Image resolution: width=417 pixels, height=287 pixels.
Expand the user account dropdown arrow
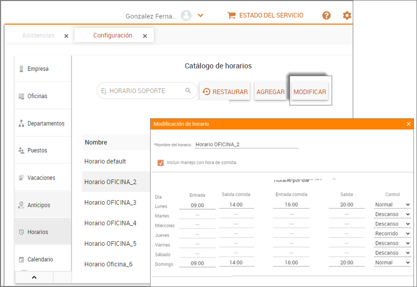click(201, 15)
